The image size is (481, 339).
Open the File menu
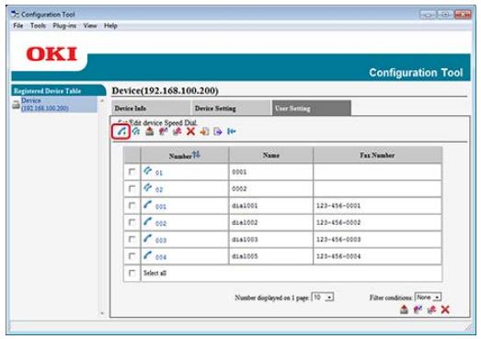coord(18,26)
